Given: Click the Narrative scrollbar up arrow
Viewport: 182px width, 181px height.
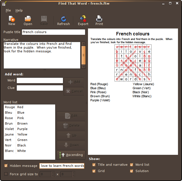Looking at the screenshot, I should [84, 44].
